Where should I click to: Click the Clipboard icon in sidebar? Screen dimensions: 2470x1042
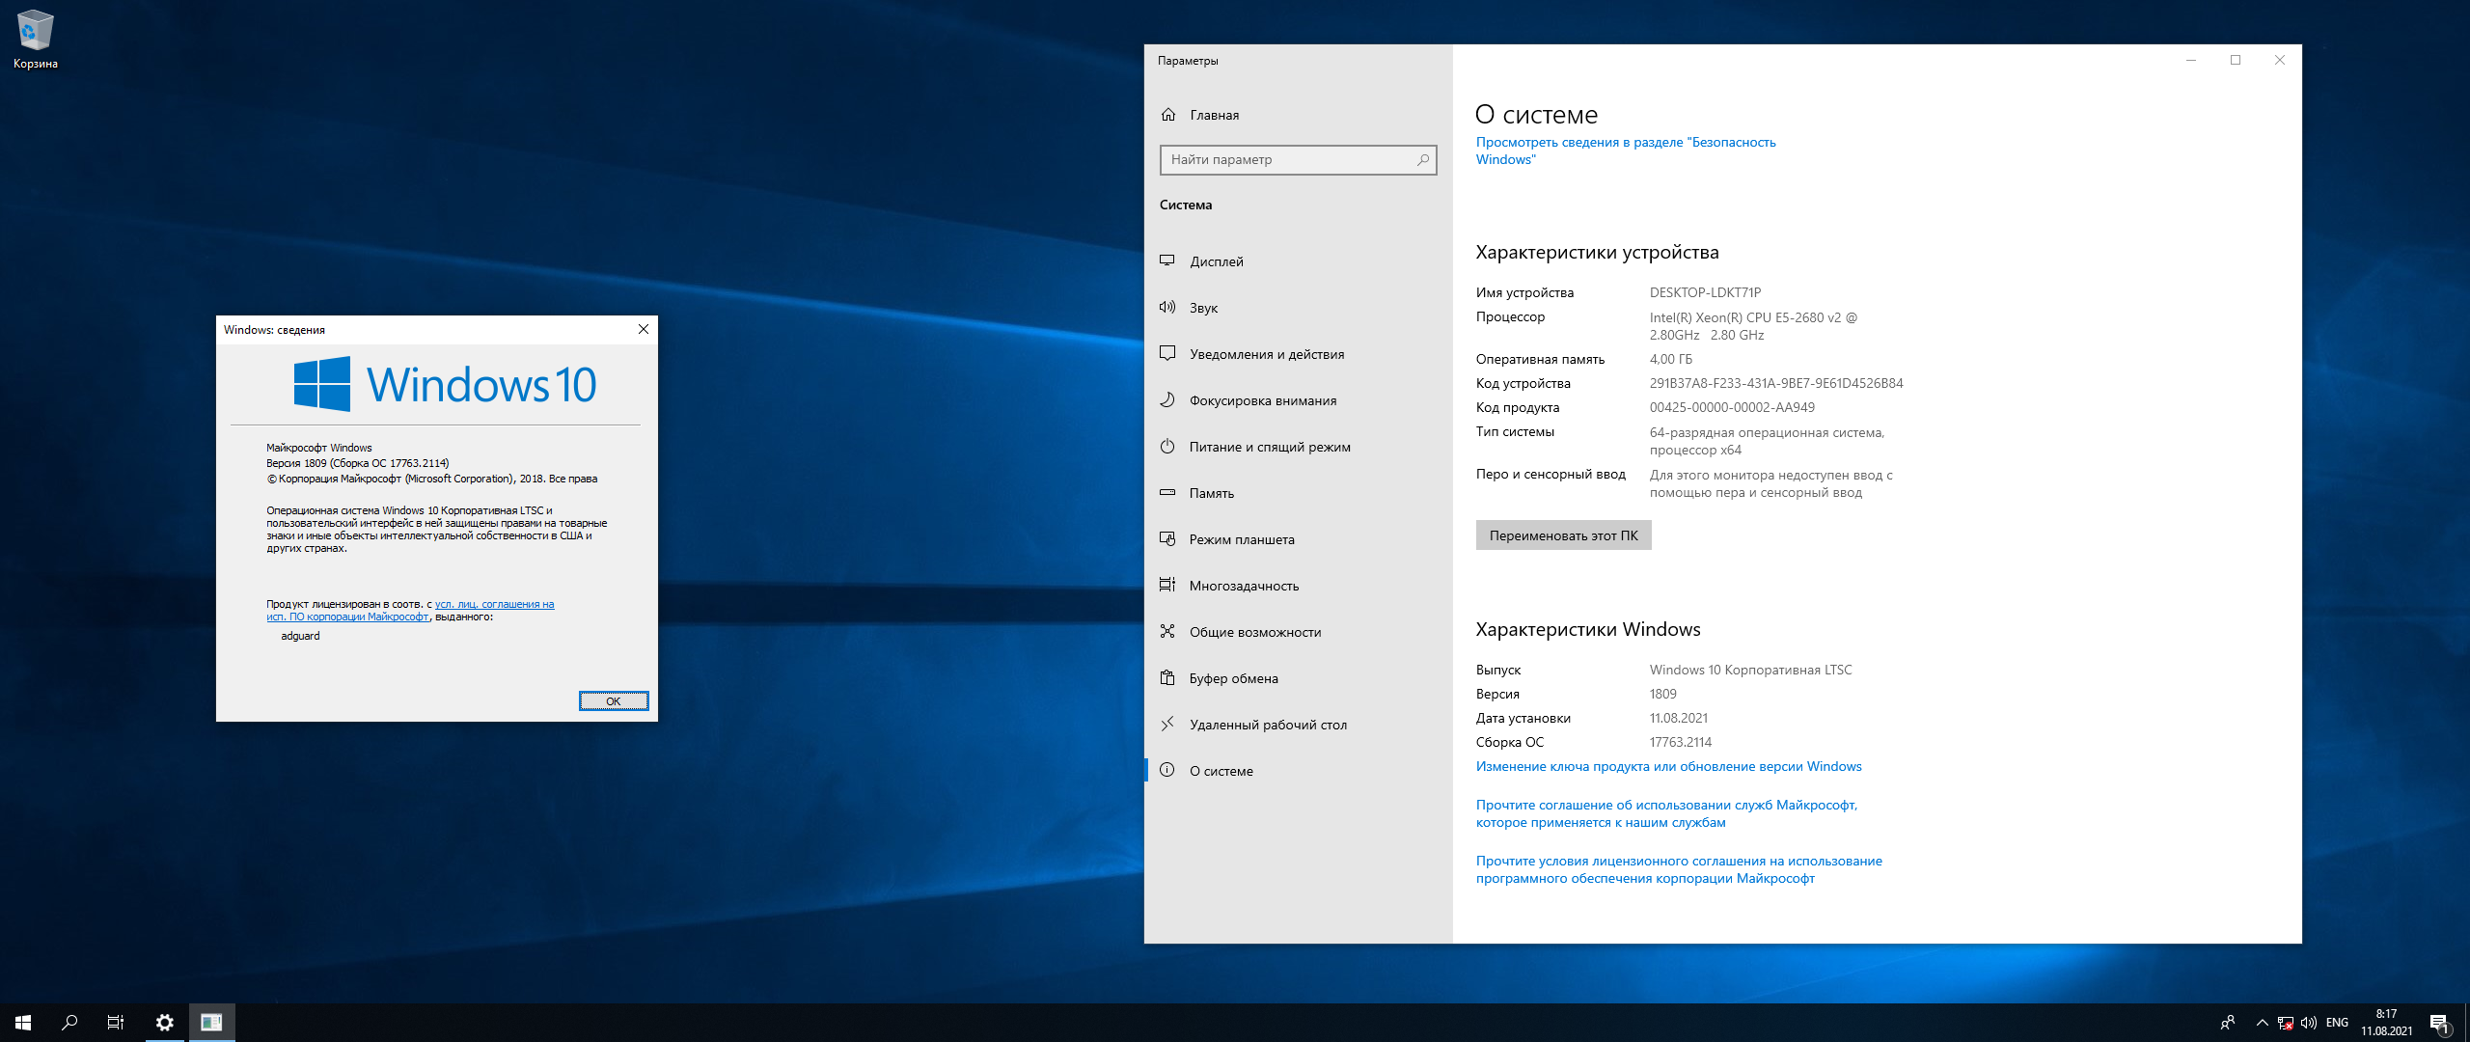(1167, 677)
